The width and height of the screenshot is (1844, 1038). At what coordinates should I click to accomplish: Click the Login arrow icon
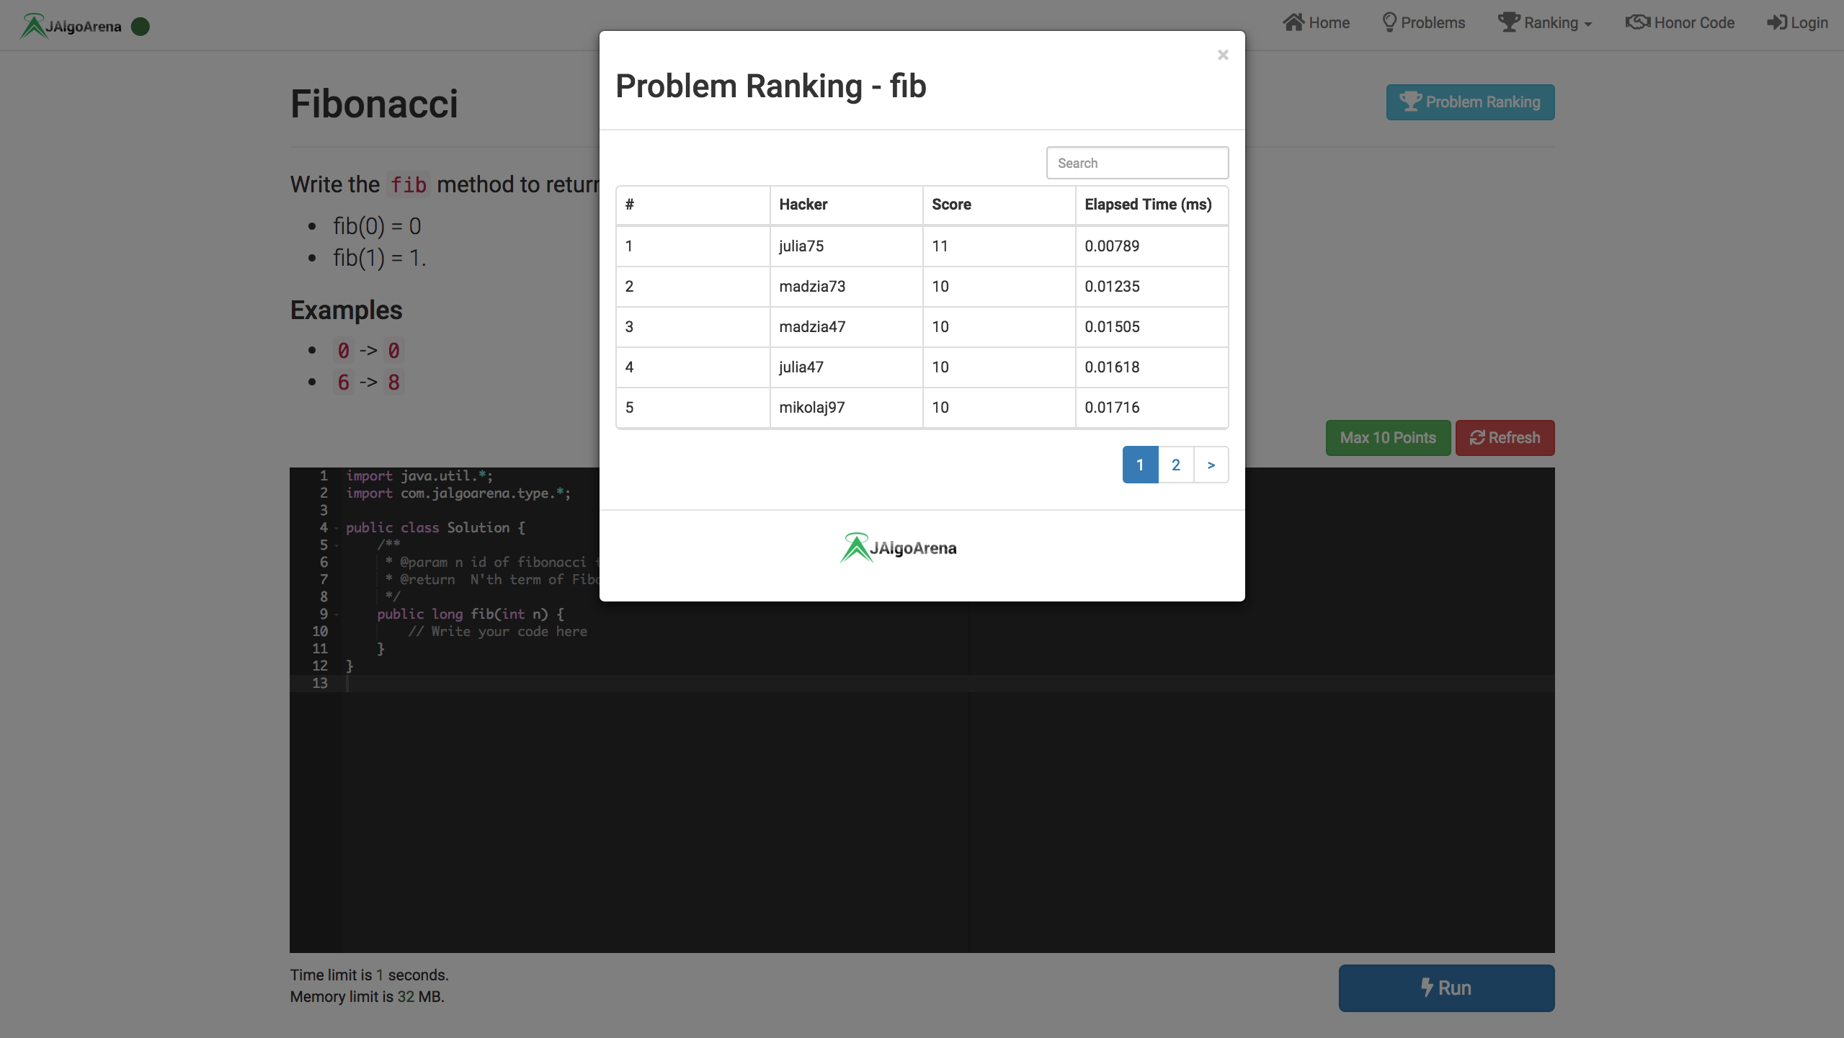click(x=1776, y=22)
